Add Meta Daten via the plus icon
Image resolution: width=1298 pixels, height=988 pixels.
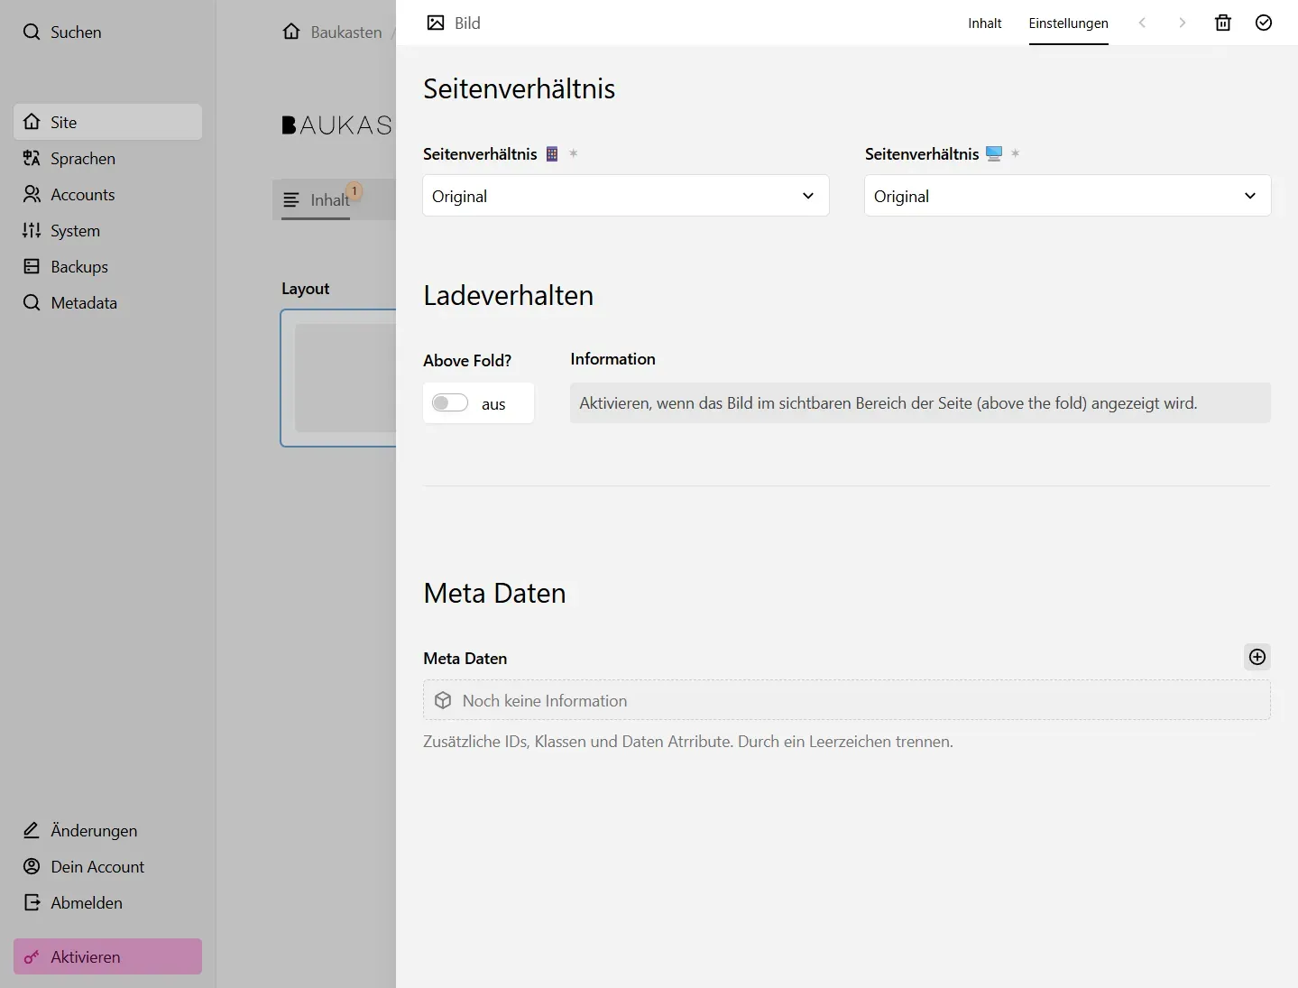[x=1257, y=657]
